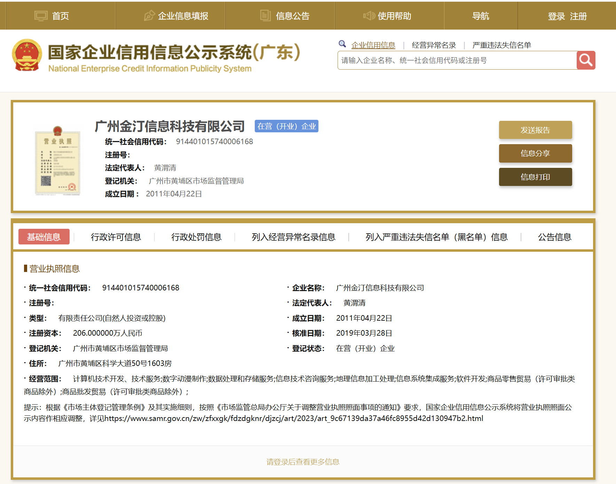Image resolution: width=616 pixels, height=484 pixels.
Task: Select the 企业信息填报 pen icon
Action: pos(149,15)
